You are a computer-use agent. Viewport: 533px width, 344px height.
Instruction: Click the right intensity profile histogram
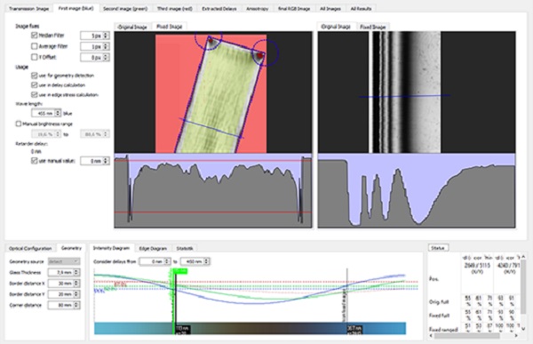pos(417,190)
